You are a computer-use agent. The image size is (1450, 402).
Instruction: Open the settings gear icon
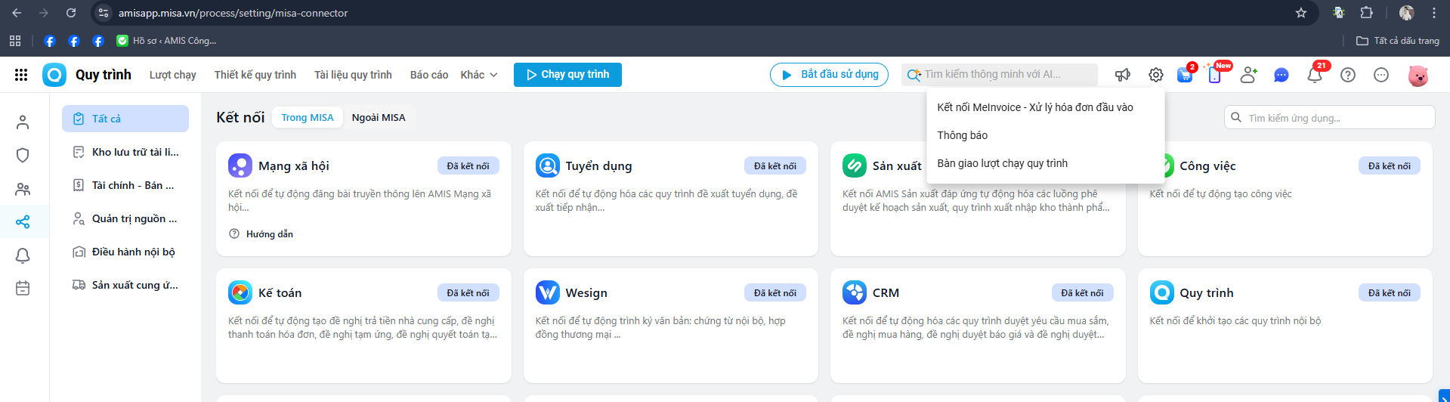point(1156,75)
